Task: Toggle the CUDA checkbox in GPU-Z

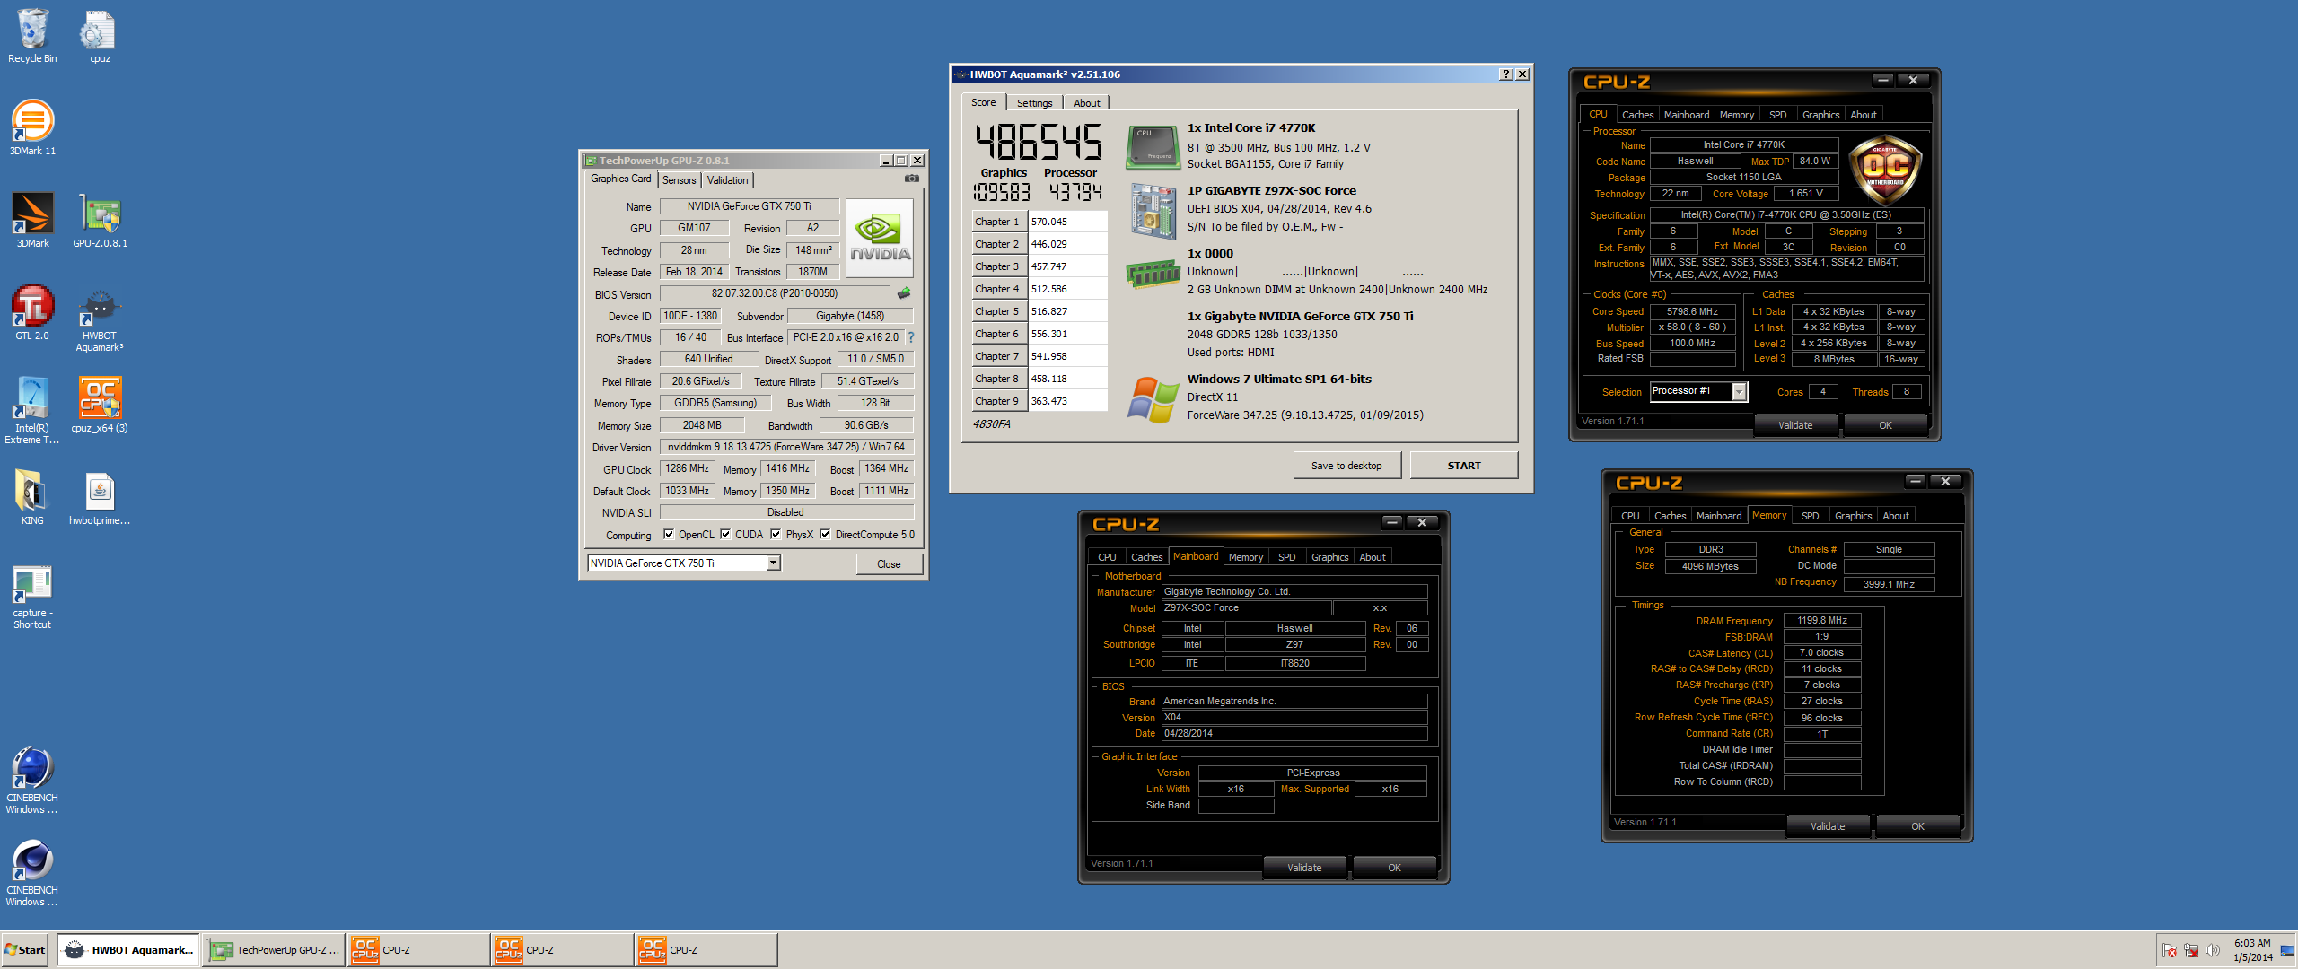Action: pos(725,535)
